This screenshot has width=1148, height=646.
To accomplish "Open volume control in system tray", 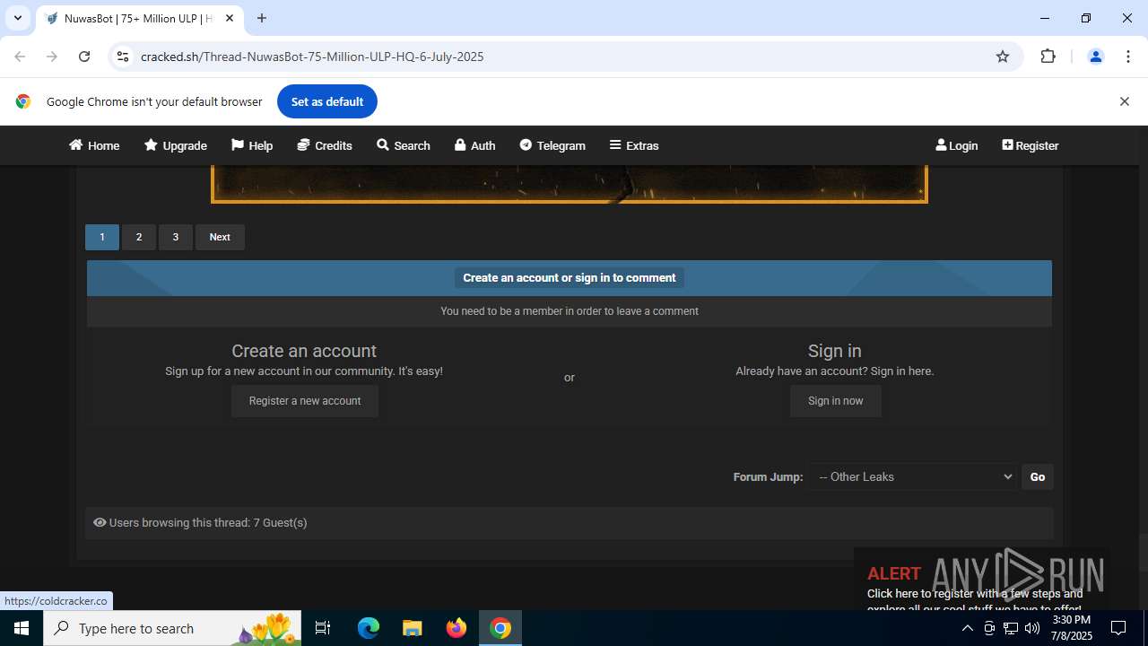I will pyautogui.click(x=1032, y=628).
